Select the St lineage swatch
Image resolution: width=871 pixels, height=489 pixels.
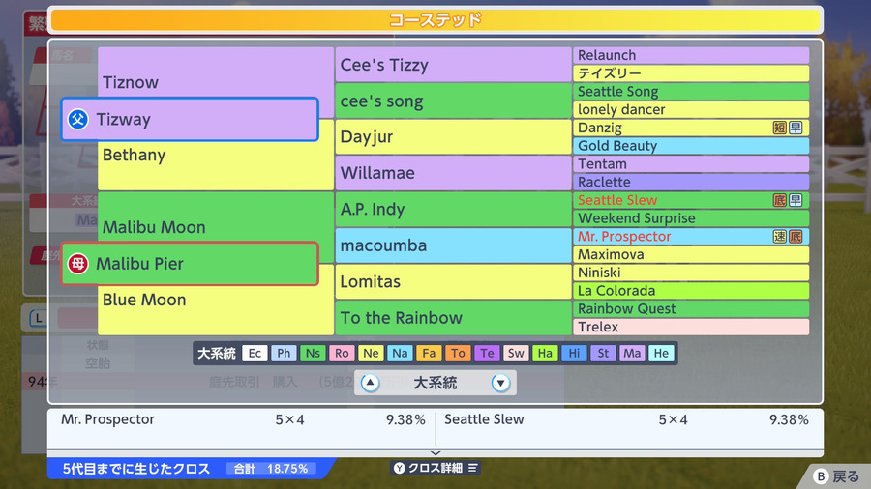coord(603,353)
